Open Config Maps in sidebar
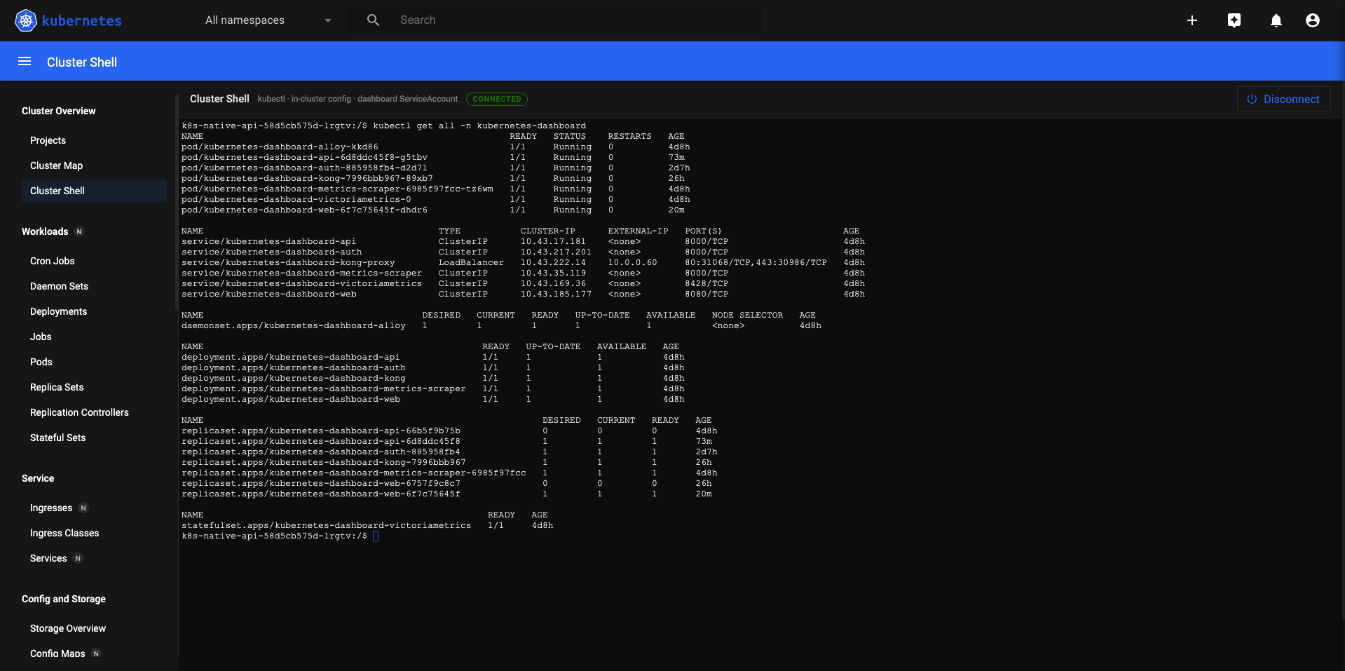This screenshot has width=1345, height=671. (57, 653)
